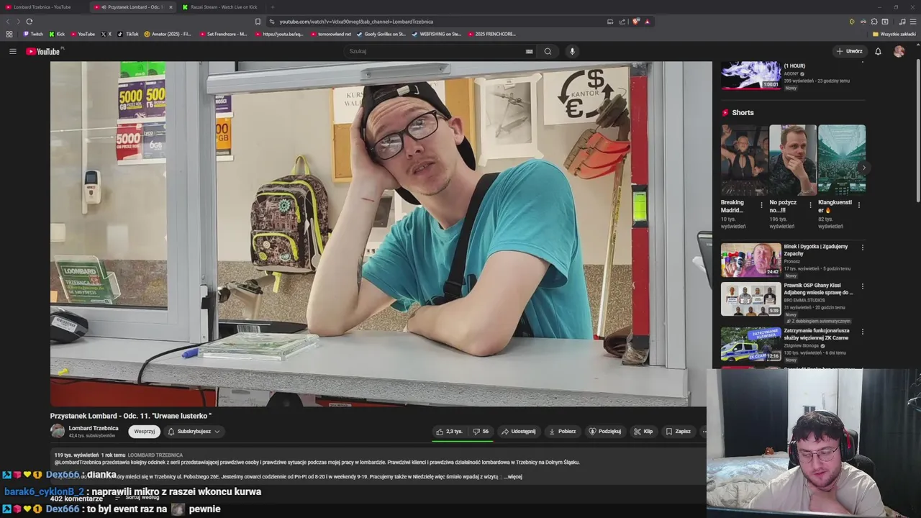
Task: Open the browser extensions puzzle icon
Action: (x=874, y=22)
